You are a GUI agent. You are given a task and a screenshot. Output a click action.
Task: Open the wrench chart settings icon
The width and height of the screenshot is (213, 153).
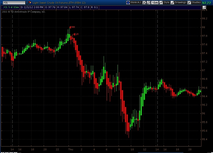149,3
